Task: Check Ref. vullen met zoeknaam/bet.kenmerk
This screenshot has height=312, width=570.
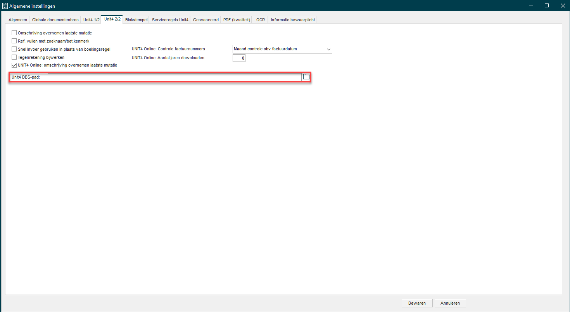Action: coord(14,41)
